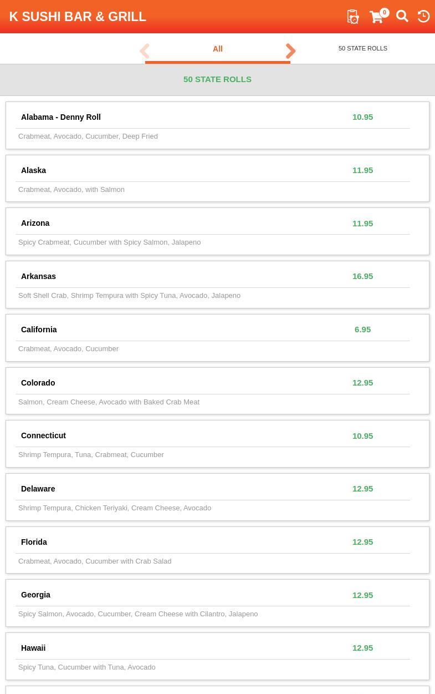Screen dimensions: 435x694
Task: Open the scheduled order clipboard icon
Action: coord(353,17)
